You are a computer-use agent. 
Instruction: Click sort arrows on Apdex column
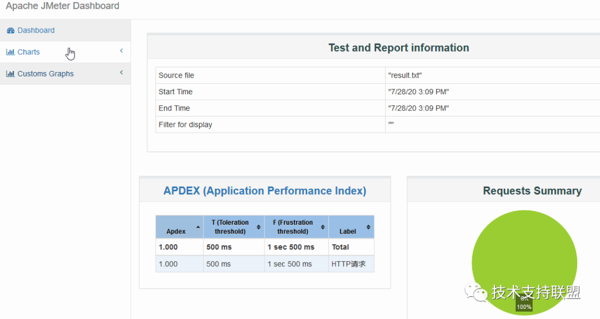(x=198, y=227)
